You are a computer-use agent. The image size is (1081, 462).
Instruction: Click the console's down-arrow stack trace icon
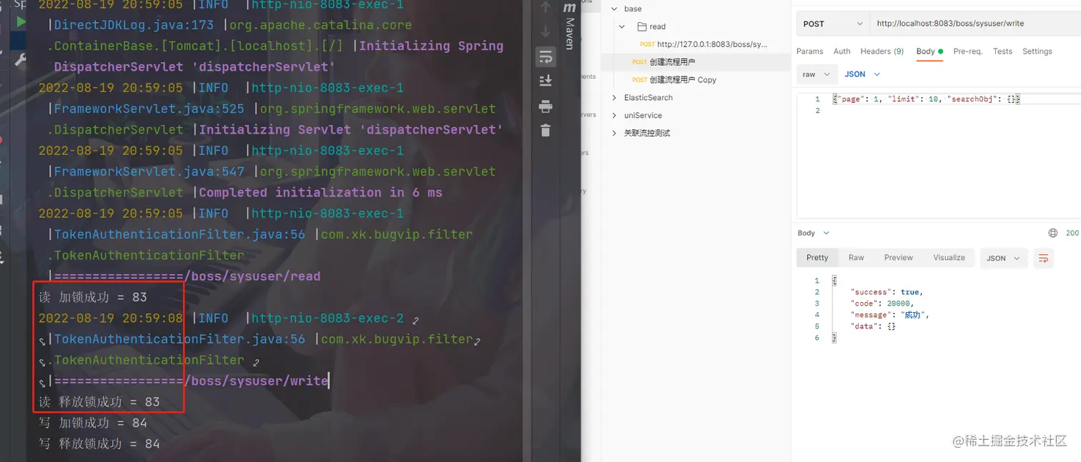click(x=546, y=32)
